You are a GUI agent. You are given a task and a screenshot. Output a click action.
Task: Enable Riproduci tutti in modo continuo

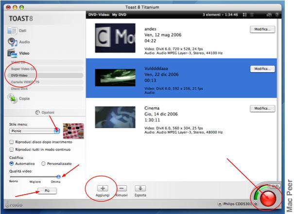[12, 149]
